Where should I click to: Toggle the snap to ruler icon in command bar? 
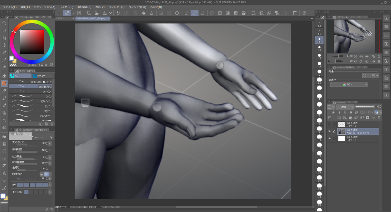[x=187, y=13]
